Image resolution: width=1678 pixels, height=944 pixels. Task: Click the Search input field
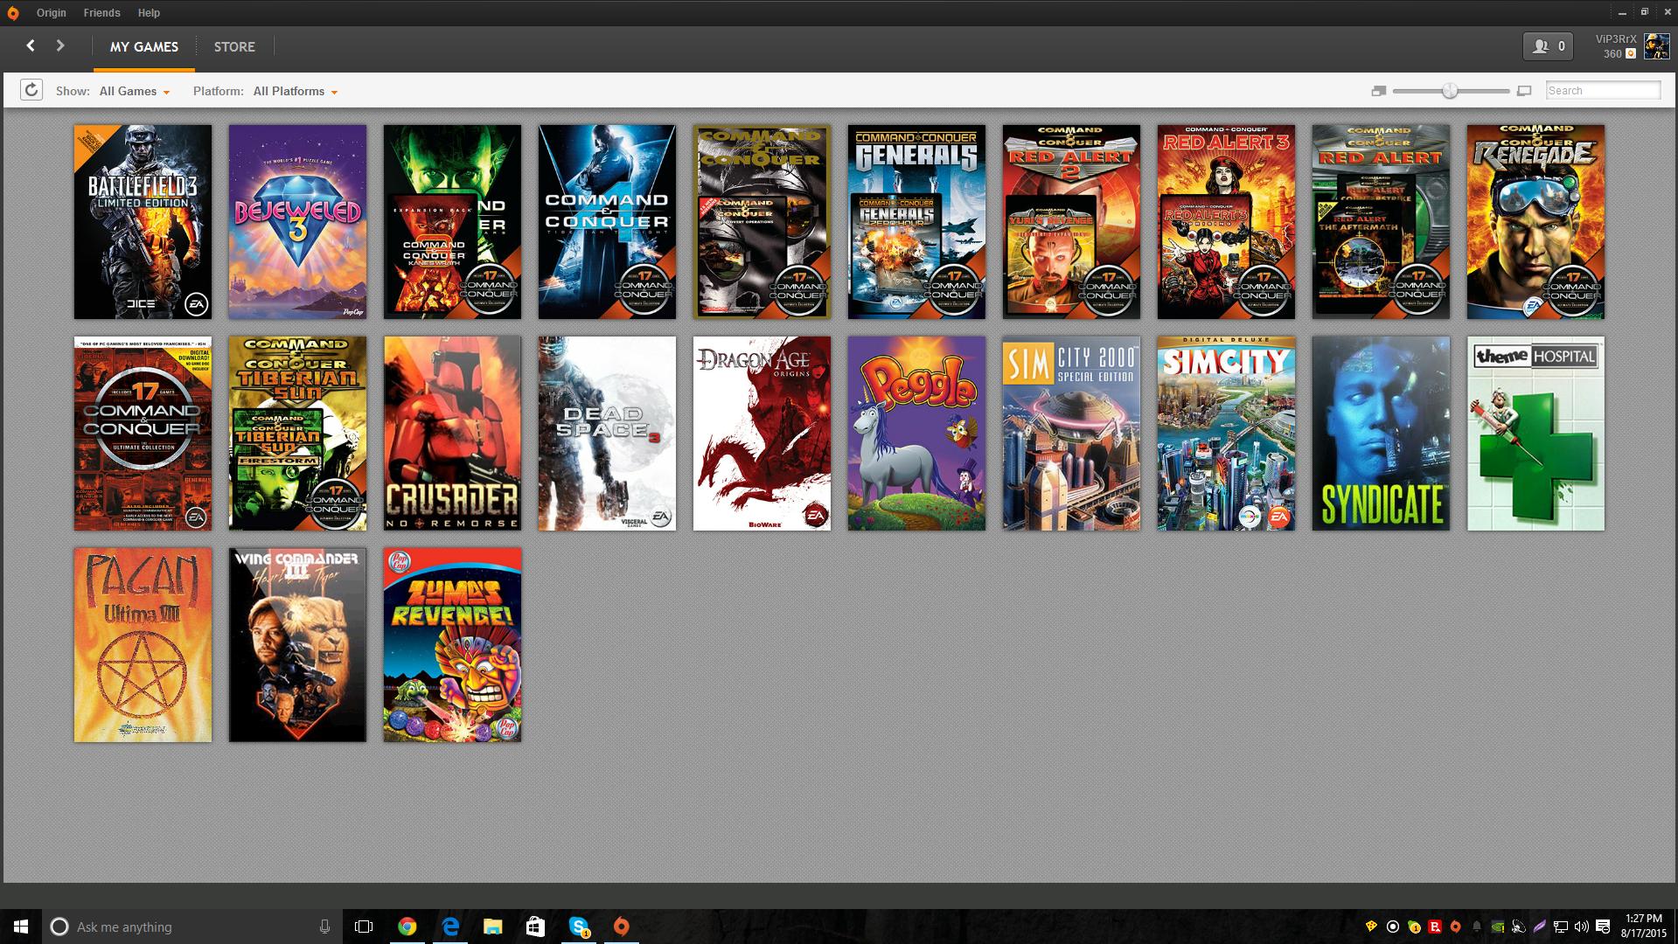coord(1603,90)
